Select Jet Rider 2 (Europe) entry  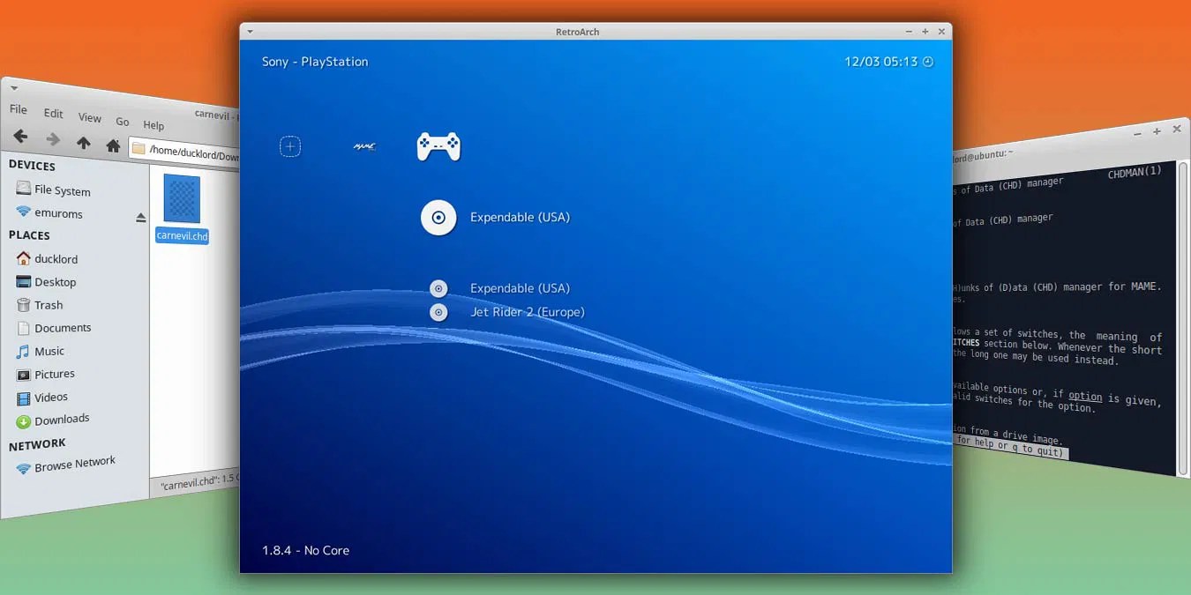coord(528,312)
